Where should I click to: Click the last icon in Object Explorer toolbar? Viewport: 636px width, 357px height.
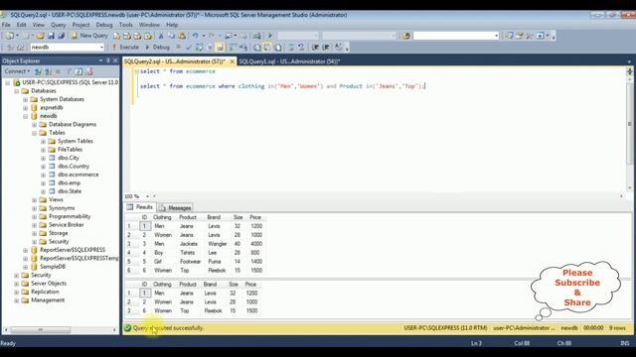(x=89, y=71)
